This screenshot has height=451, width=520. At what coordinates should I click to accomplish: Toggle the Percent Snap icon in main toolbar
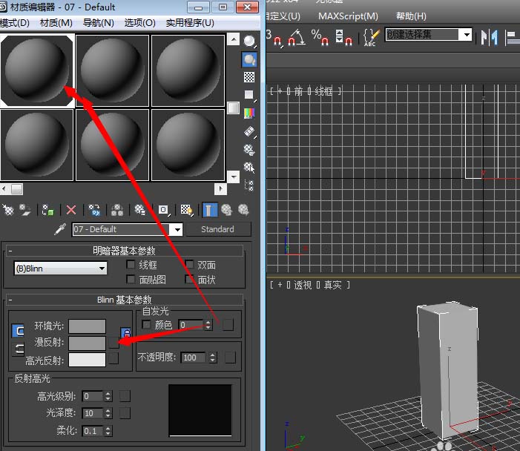(320, 37)
